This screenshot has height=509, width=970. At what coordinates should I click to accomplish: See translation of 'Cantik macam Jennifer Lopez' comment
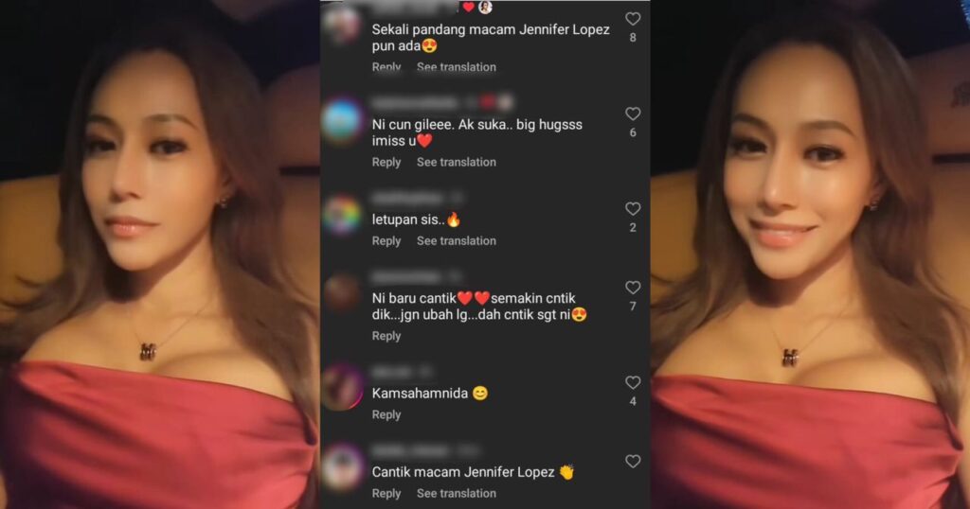coord(457,494)
